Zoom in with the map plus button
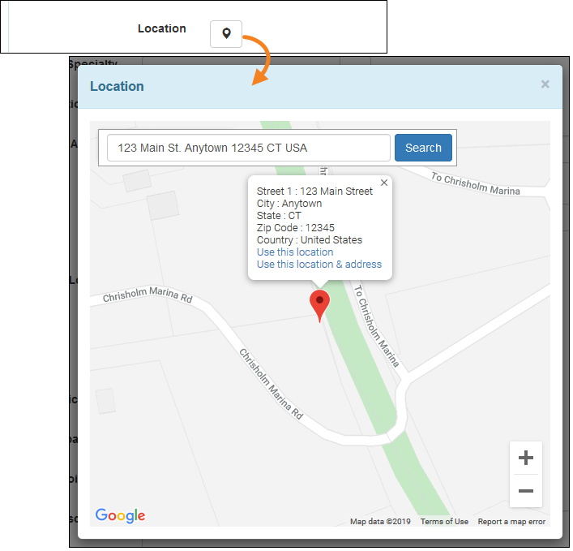The height and width of the screenshot is (551, 573). 525,458
